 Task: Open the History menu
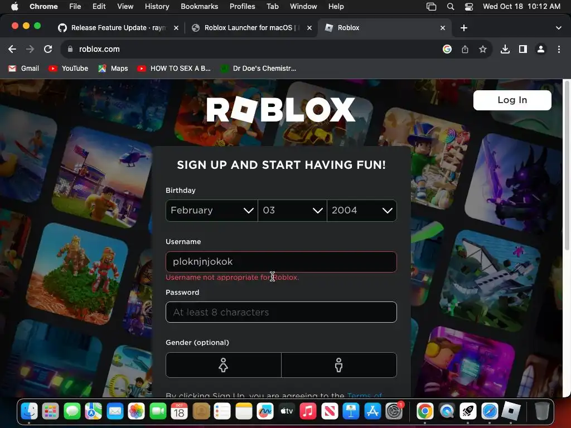click(x=157, y=7)
